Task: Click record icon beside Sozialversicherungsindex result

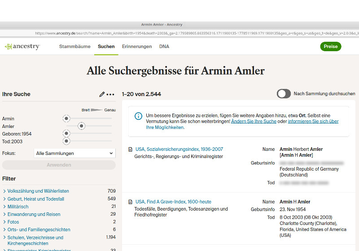Action: [x=131, y=150]
